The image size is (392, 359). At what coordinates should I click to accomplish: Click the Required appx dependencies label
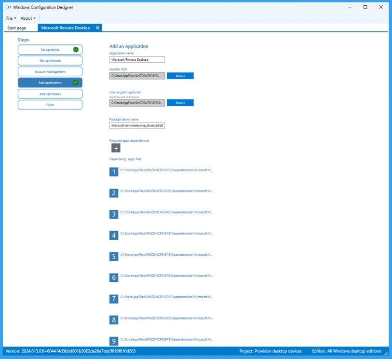point(129,140)
